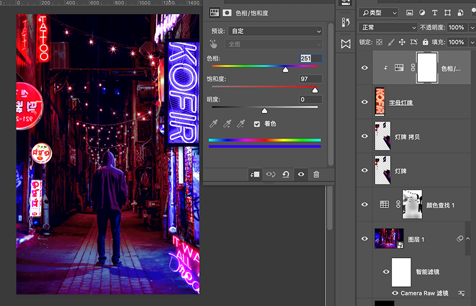The width and height of the screenshot is (476, 306).
Task: Click the lock image pixels brush icon
Action: (x=391, y=42)
